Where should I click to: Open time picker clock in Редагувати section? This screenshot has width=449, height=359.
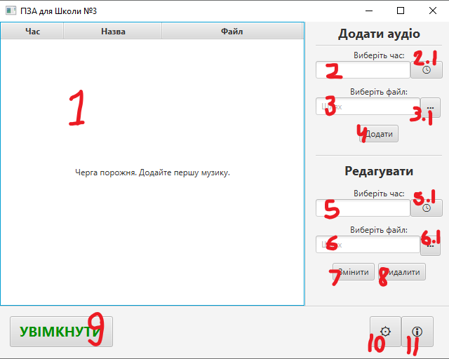(427, 208)
